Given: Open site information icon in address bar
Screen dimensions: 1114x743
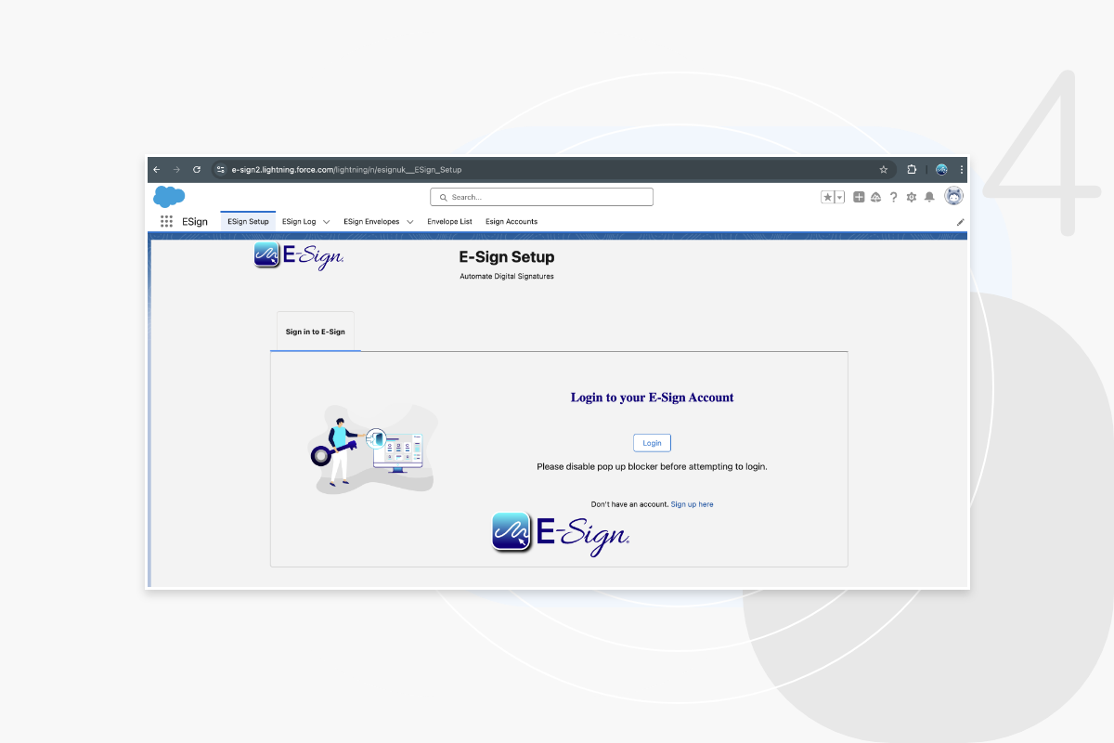Looking at the screenshot, I should pos(220,170).
